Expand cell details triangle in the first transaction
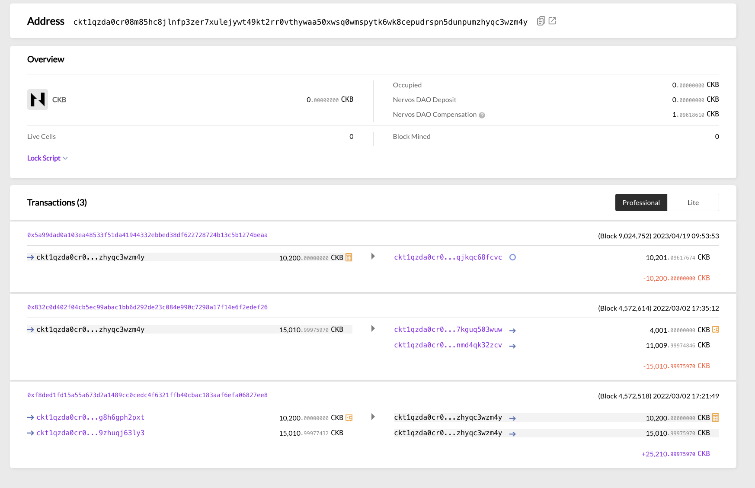This screenshot has height=488, width=755. 373,256
